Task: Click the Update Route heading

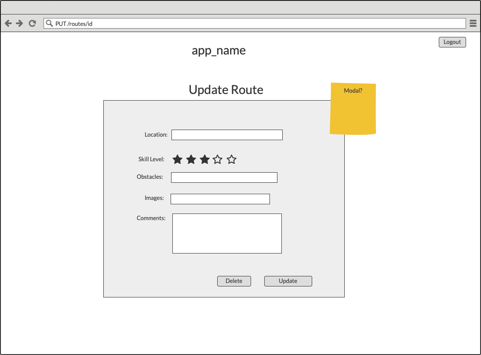Action: click(x=226, y=90)
